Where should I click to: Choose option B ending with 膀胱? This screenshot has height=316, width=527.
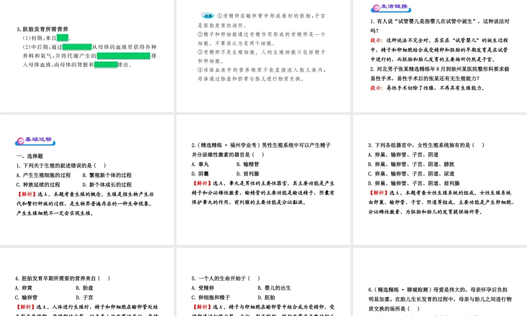tap(411, 164)
